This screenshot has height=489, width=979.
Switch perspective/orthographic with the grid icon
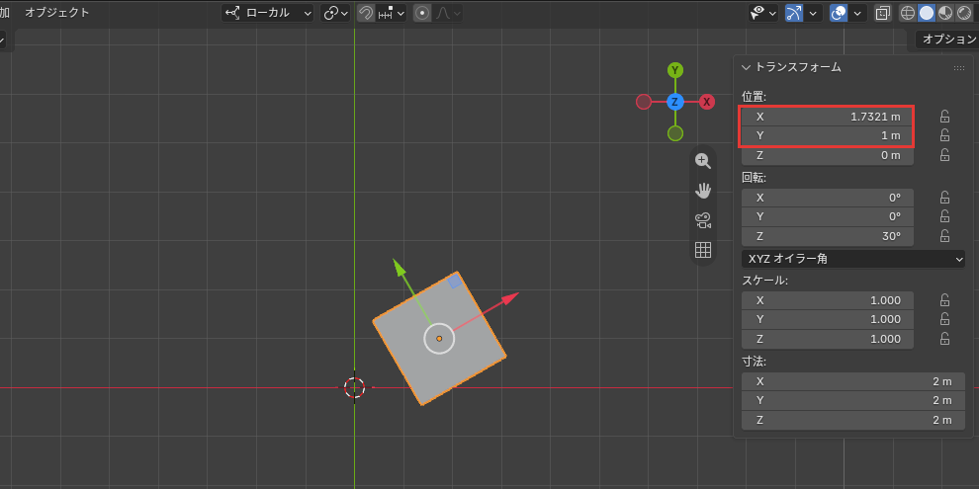(x=703, y=250)
